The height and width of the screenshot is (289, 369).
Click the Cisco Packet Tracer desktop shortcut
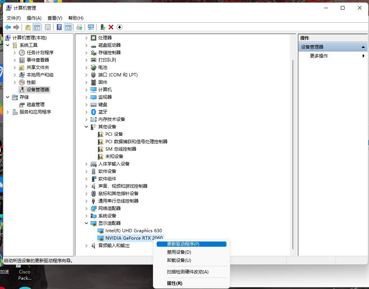click(x=25, y=273)
